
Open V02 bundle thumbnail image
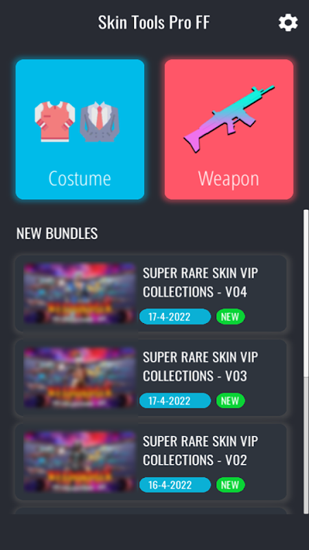tap(80, 461)
